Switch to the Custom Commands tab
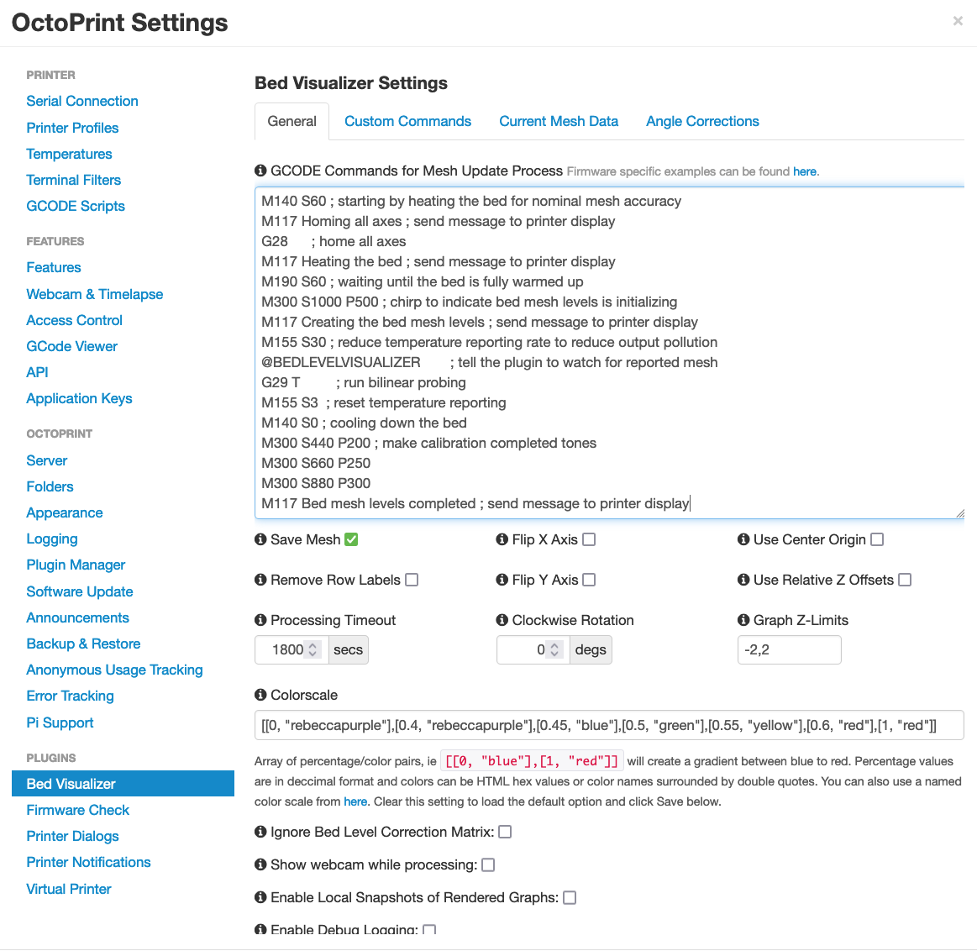This screenshot has height=951, width=977. tap(407, 121)
